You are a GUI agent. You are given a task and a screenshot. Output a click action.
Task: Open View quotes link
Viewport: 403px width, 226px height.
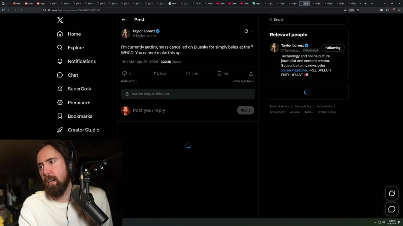pyautogui.click(x=243, y=81)
